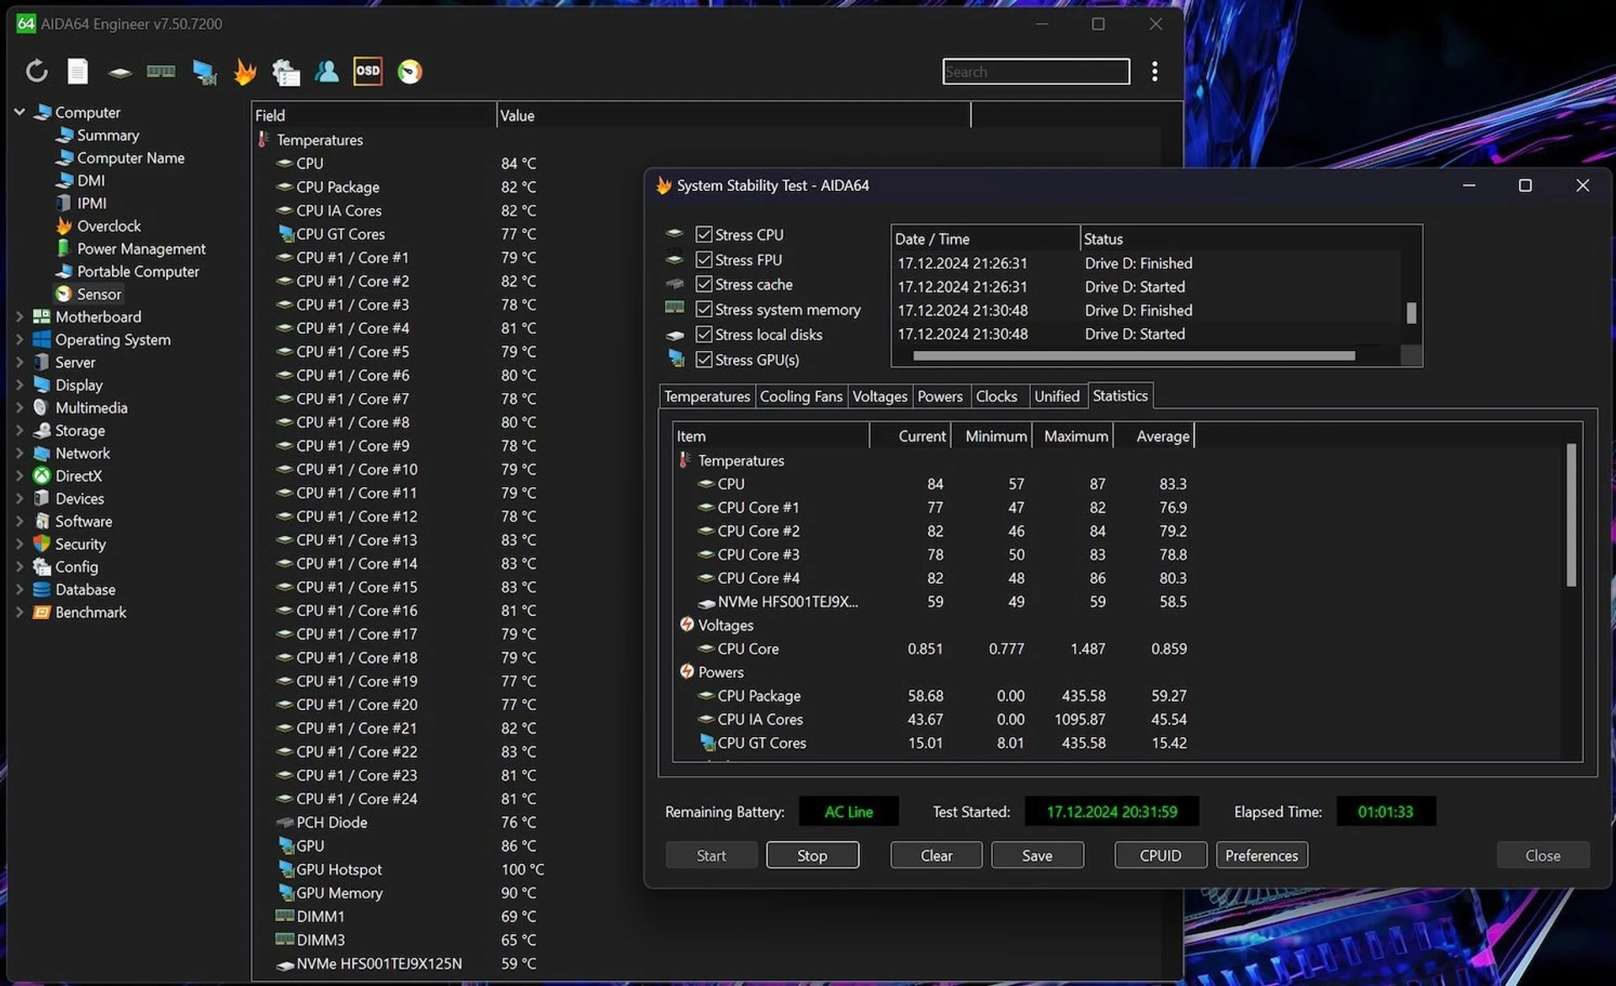The image size is (1616, 986).
Task: Focus the Search input field
Action: tap(1035, 72)
